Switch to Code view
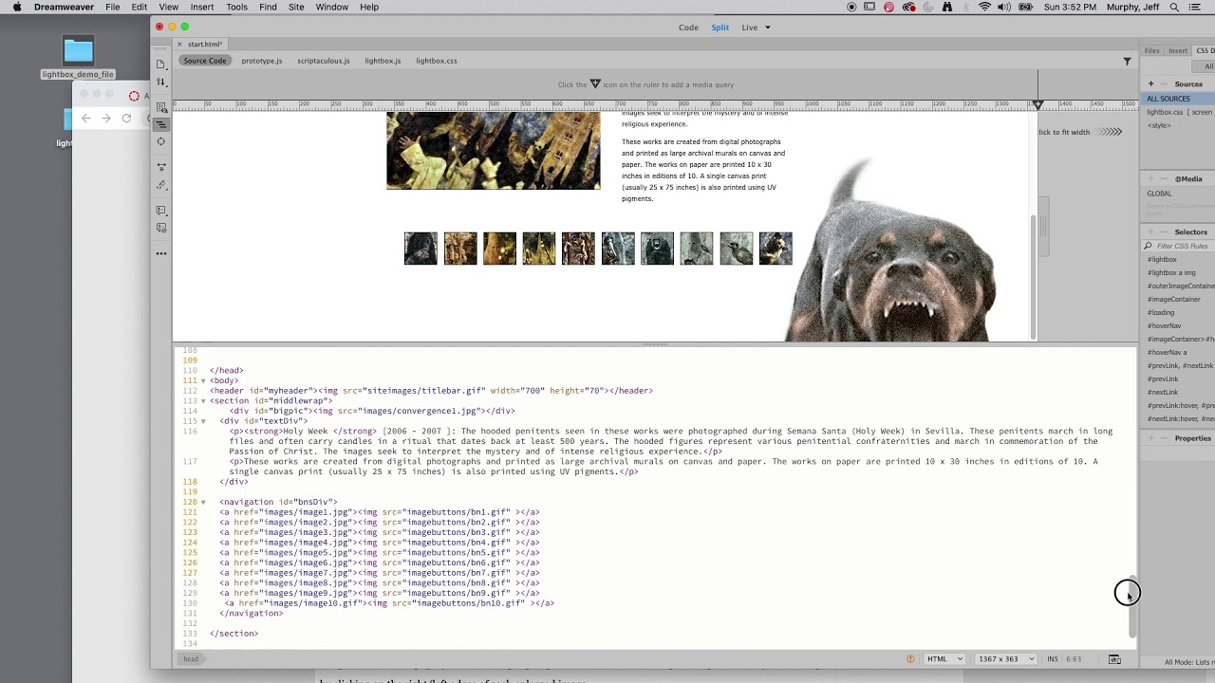The width and height of the screenshot is (1215, 683). [688, 28]
